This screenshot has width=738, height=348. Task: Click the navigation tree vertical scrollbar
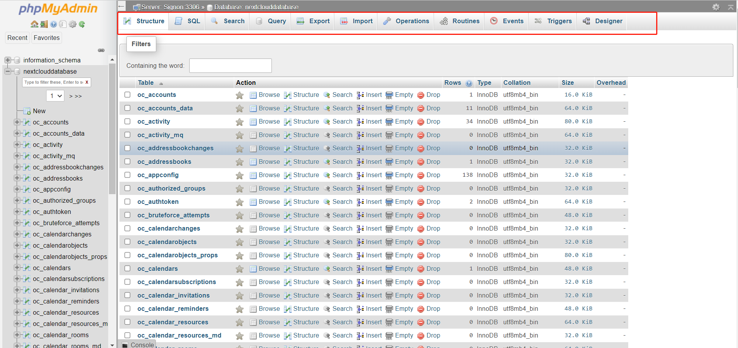112,128
